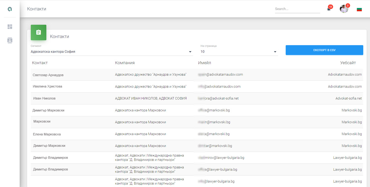Click the app logo in the sidebar
Image resolution: width=370 pixels, height=187 pixels.
coord(10,9)
